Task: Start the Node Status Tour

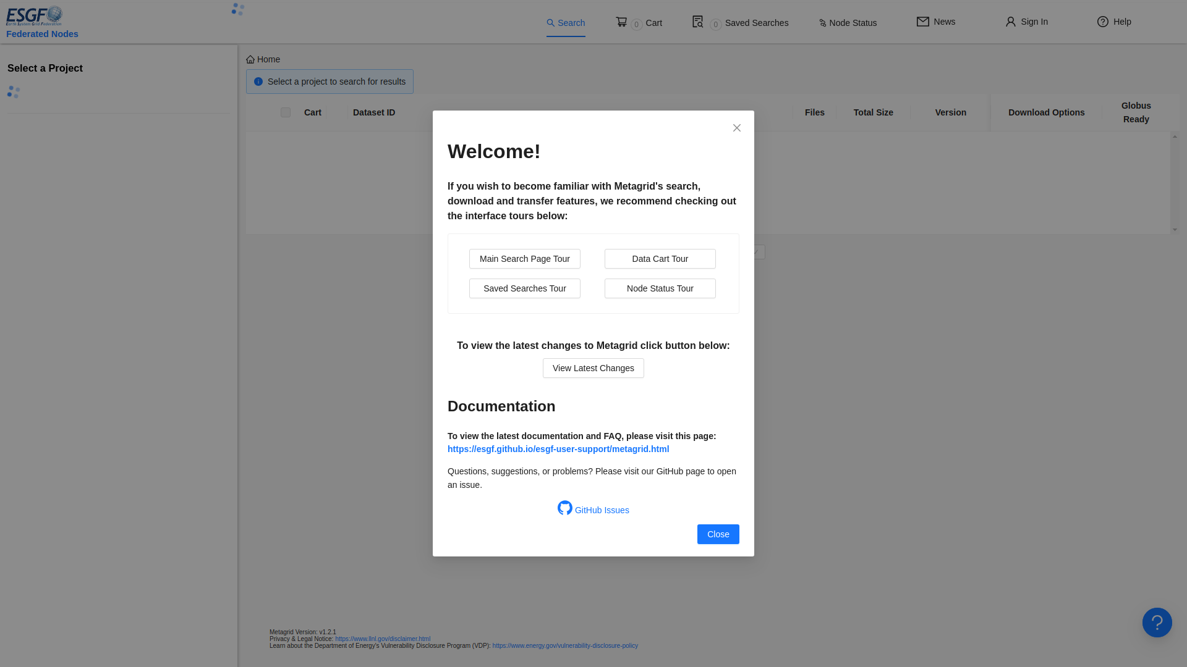Action: (x=660, y=288)
